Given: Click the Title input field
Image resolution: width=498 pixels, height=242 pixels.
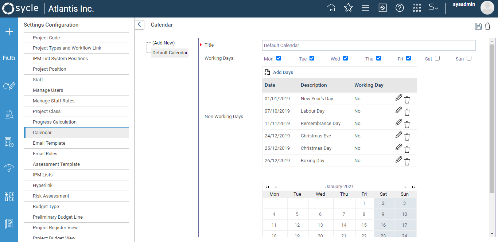Looking at the screenshot, I should tap(369, 45).
